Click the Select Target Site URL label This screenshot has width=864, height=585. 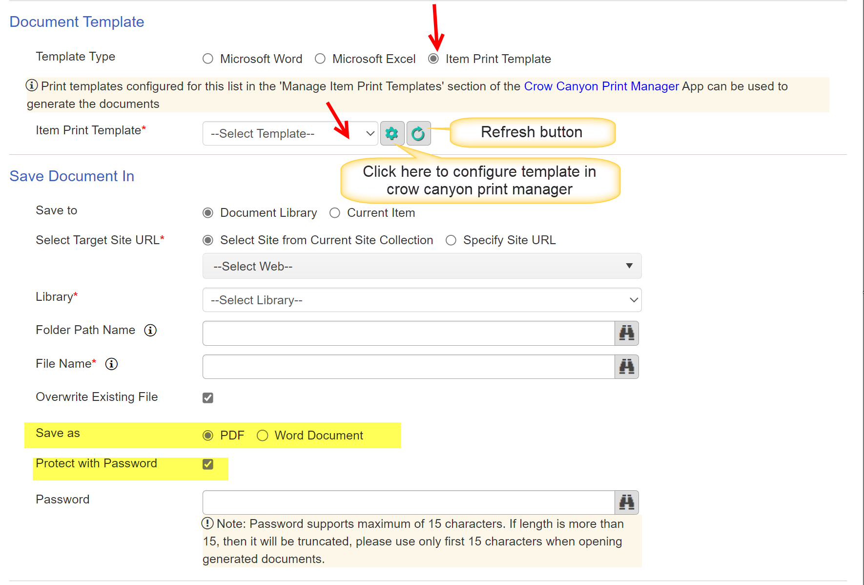coord(100,240)
